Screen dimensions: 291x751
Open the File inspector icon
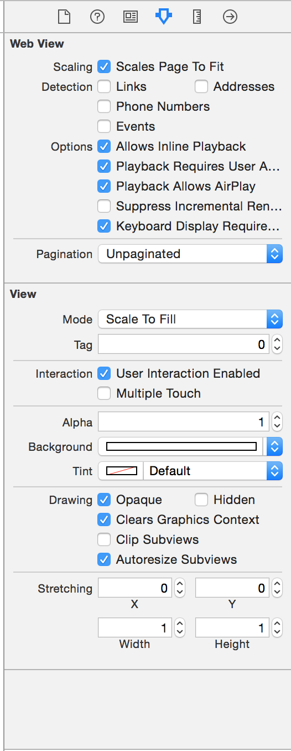click(x=64, y=17)
